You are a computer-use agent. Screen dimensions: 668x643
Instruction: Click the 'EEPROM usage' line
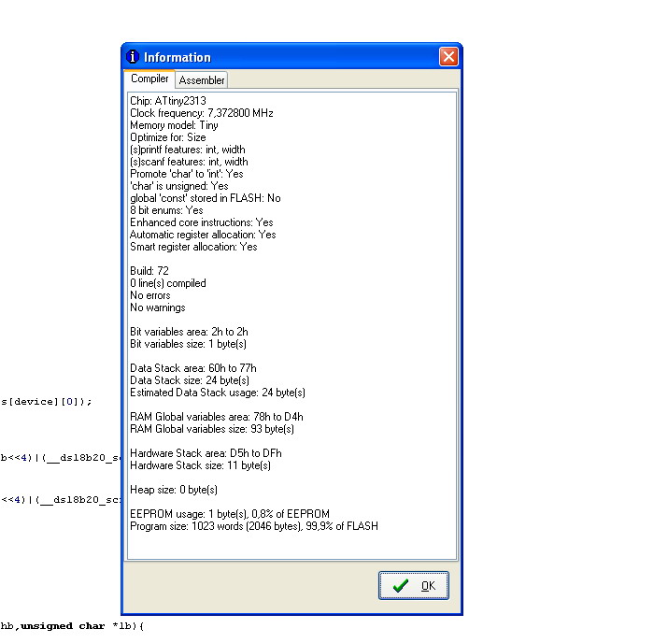230,514
